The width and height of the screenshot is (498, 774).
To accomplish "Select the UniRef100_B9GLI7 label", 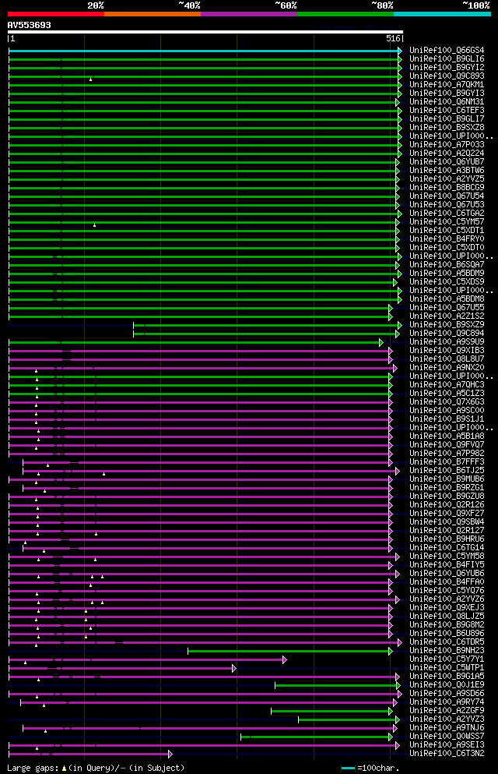I will 447,119.
